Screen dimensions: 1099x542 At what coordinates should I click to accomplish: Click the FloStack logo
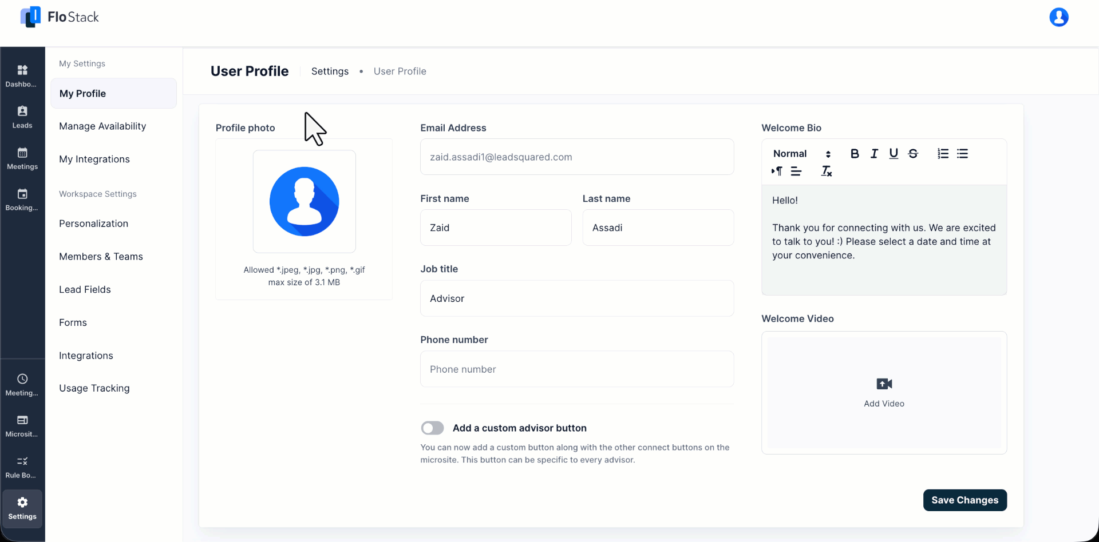[x=60, y=17]
